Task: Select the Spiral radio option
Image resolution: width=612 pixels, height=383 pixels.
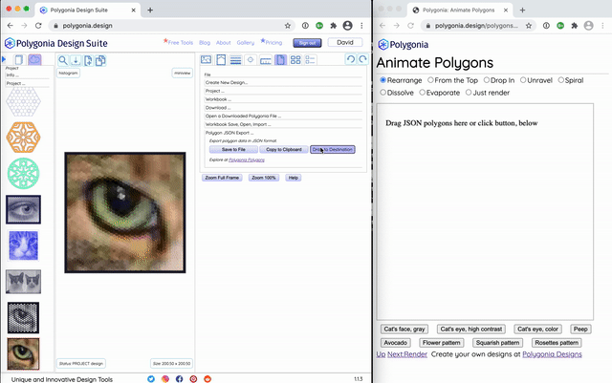Action: (561, 80)
